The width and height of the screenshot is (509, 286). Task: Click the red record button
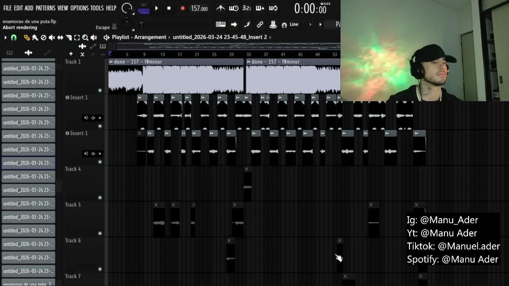tap(183, 8)
